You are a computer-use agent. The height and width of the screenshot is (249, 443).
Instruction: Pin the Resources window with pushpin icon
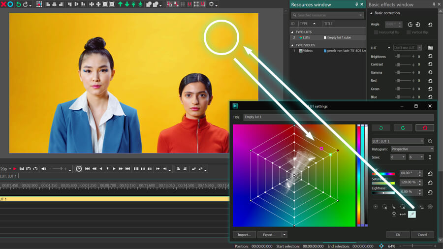356,4
